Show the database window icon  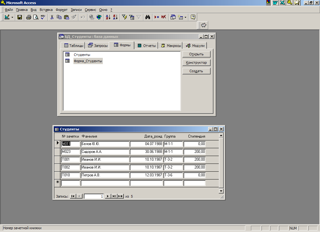(173, 17)
